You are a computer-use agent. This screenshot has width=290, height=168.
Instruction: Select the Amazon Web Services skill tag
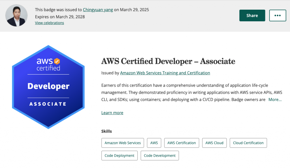[x=123, y=143]
